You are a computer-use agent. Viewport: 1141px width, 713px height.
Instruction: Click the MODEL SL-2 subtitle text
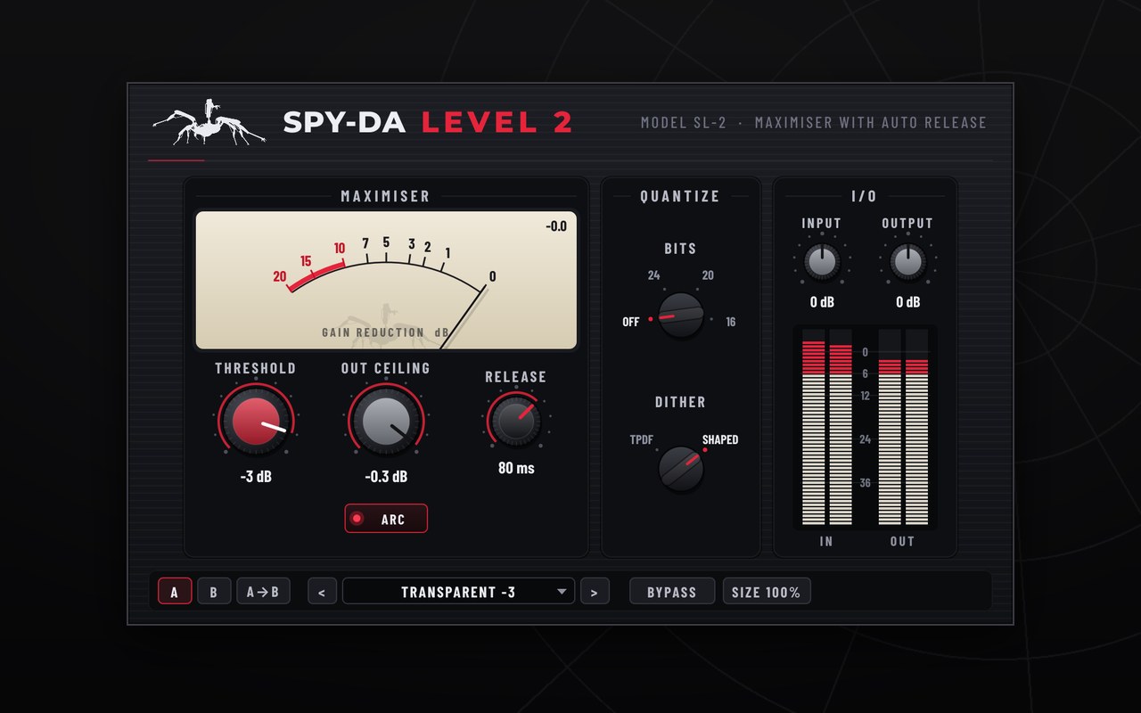coord(814,122)
